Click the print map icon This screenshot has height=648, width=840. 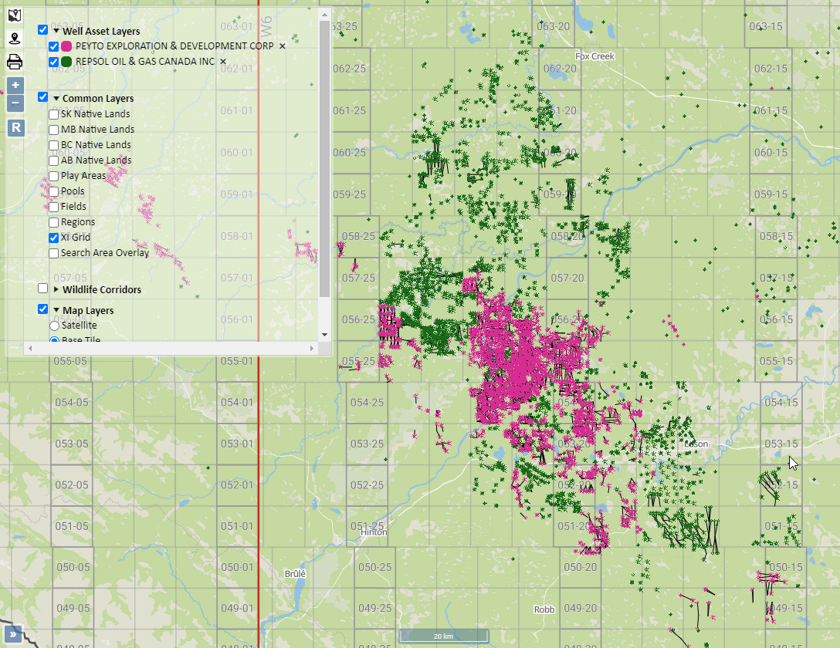[x=15, y=62]
